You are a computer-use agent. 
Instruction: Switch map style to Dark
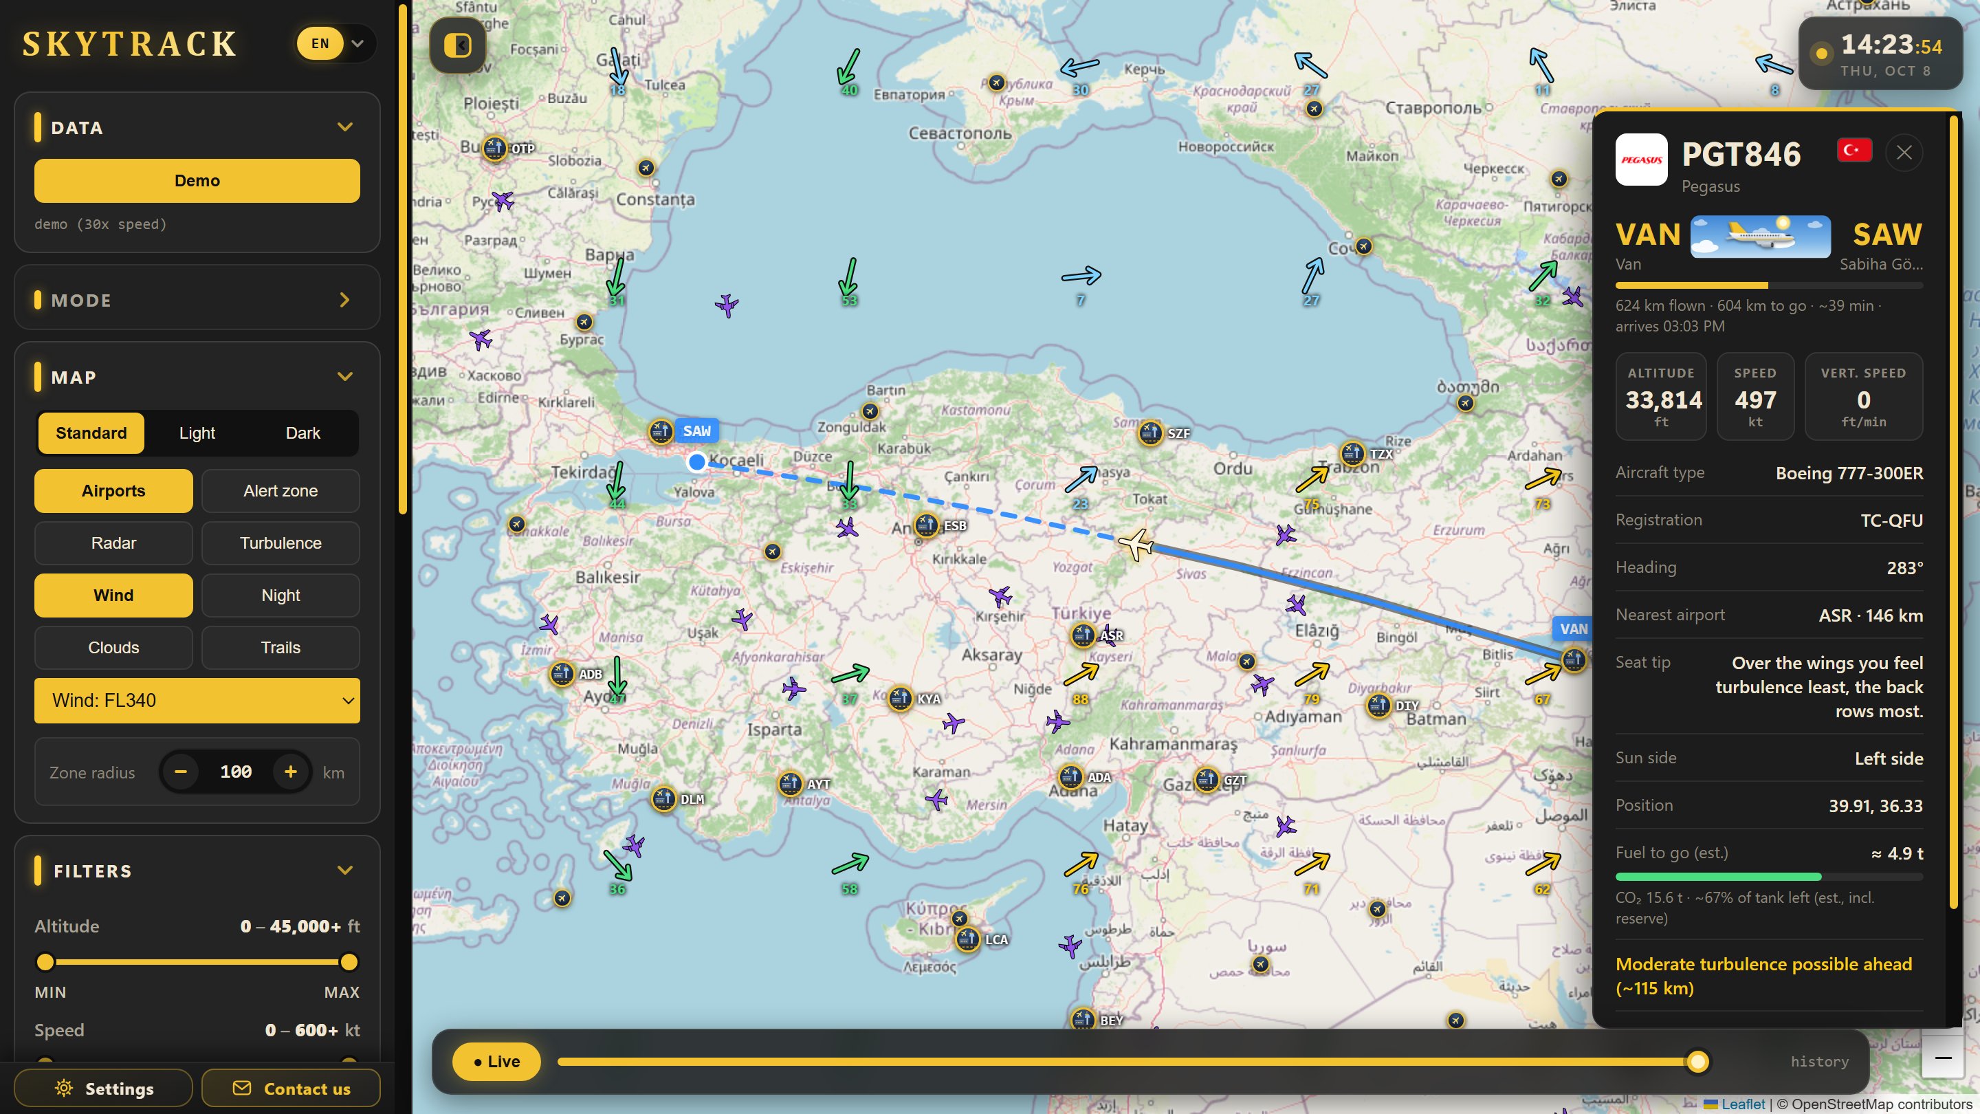[302, 433]
